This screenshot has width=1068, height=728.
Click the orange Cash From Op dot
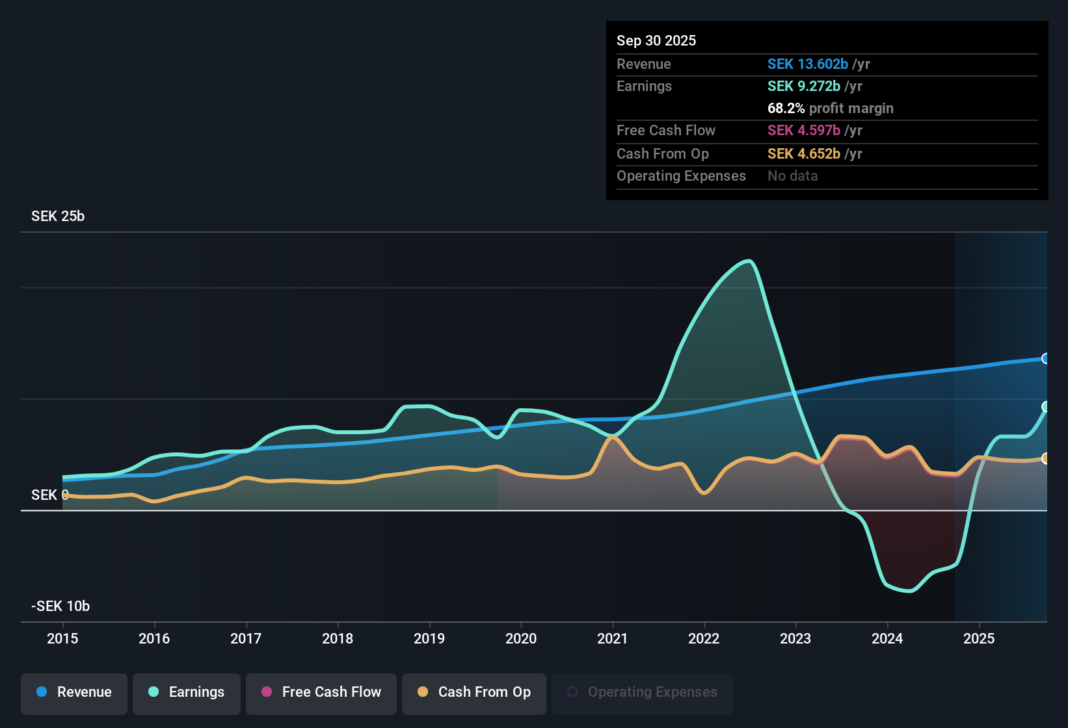pos(423,692)
